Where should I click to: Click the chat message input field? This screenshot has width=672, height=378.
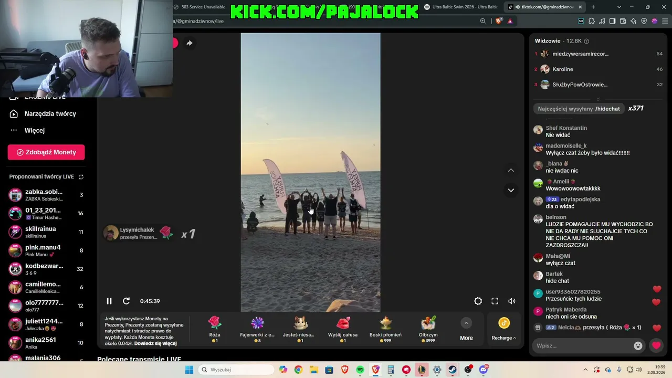[583, 345]
